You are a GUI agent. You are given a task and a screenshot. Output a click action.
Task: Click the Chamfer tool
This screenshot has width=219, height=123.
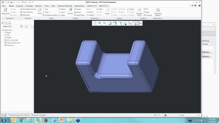point(91,15)
